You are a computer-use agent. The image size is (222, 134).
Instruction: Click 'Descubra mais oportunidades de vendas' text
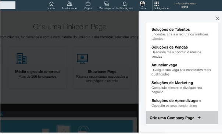point(176,54)
